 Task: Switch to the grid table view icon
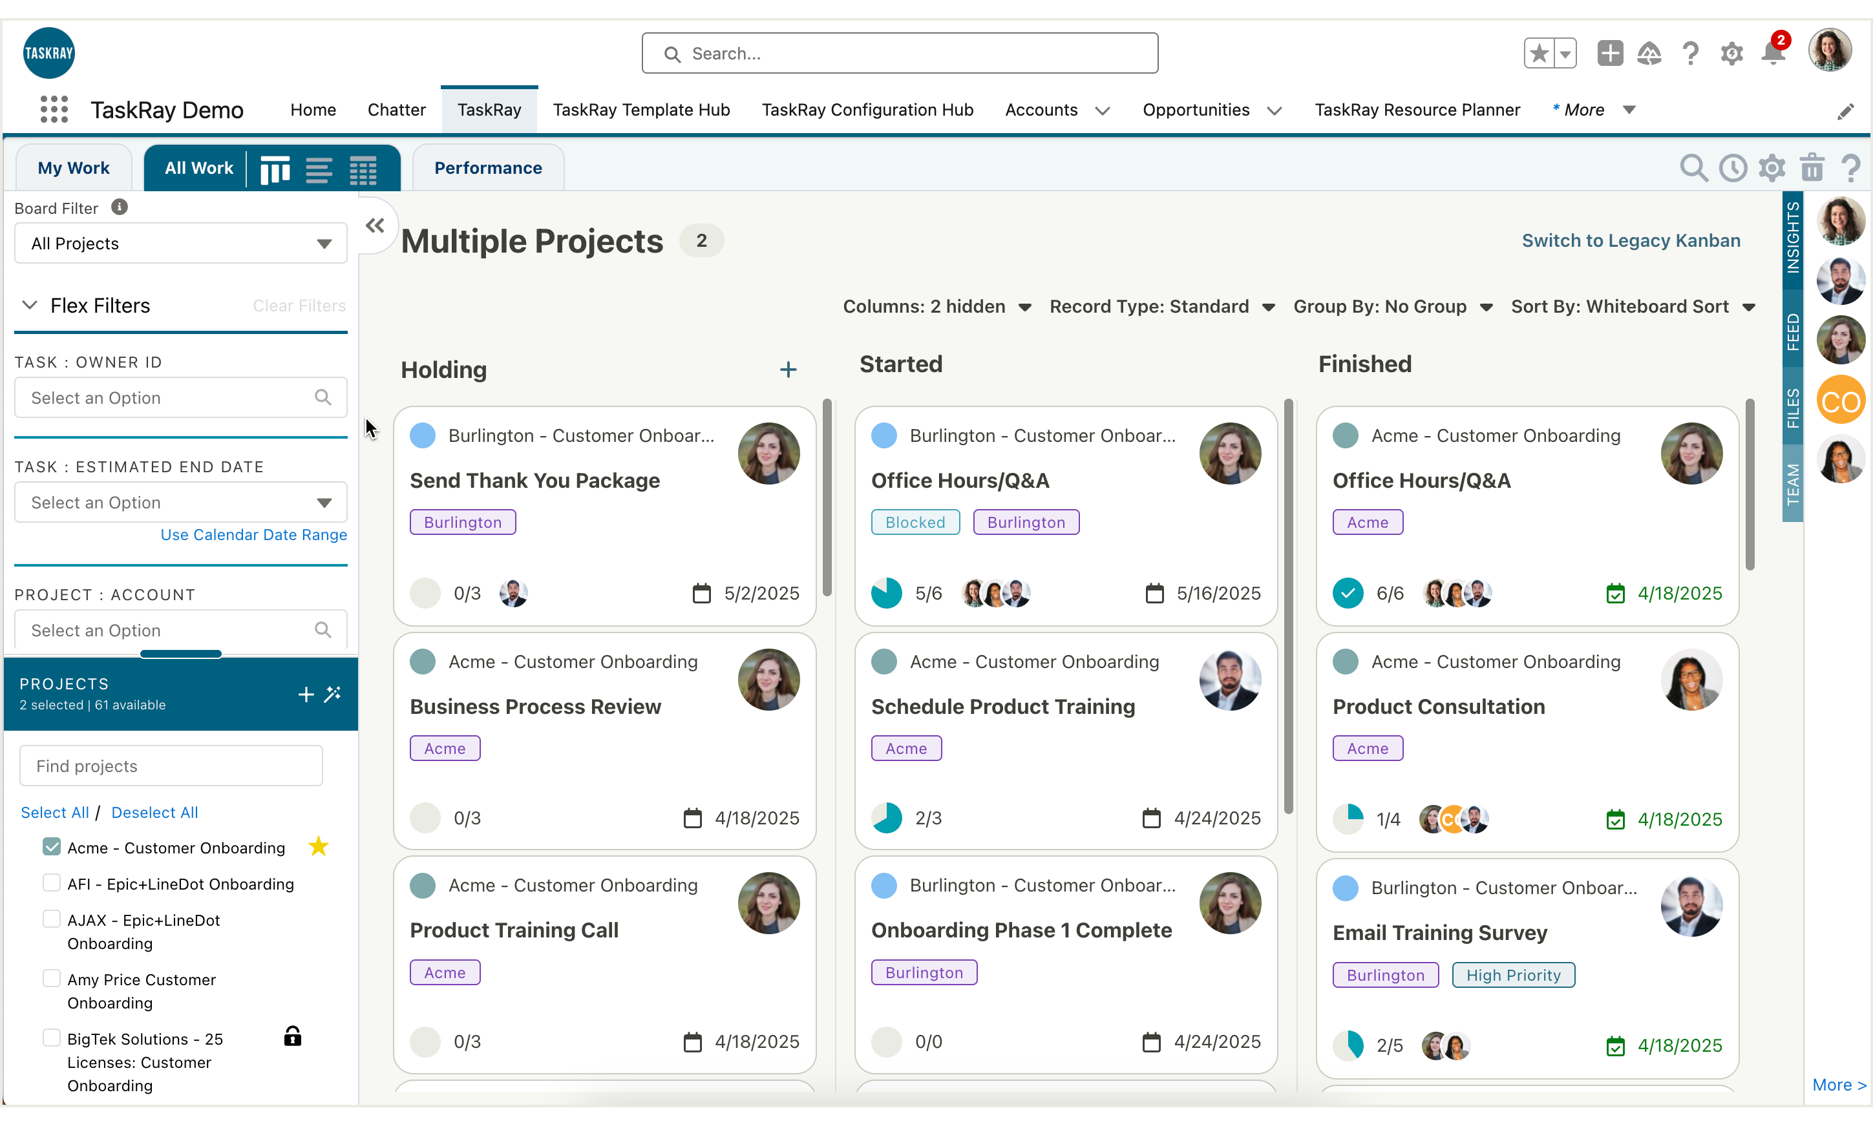[363, 169]
